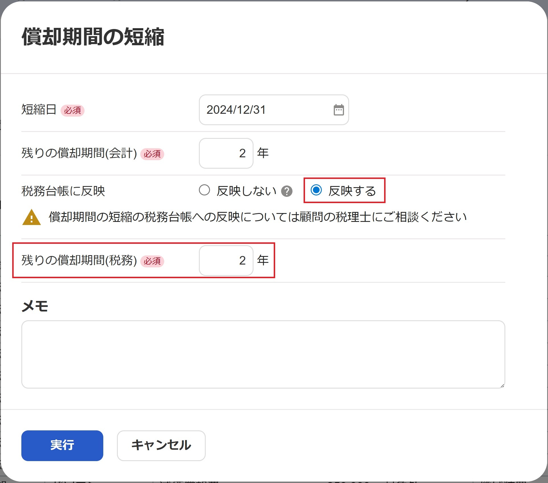Select the 反映する radio button
The image size is (548, 483).
coord(316,190)
